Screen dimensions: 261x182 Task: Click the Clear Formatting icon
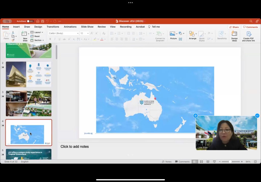click(104, 33)
